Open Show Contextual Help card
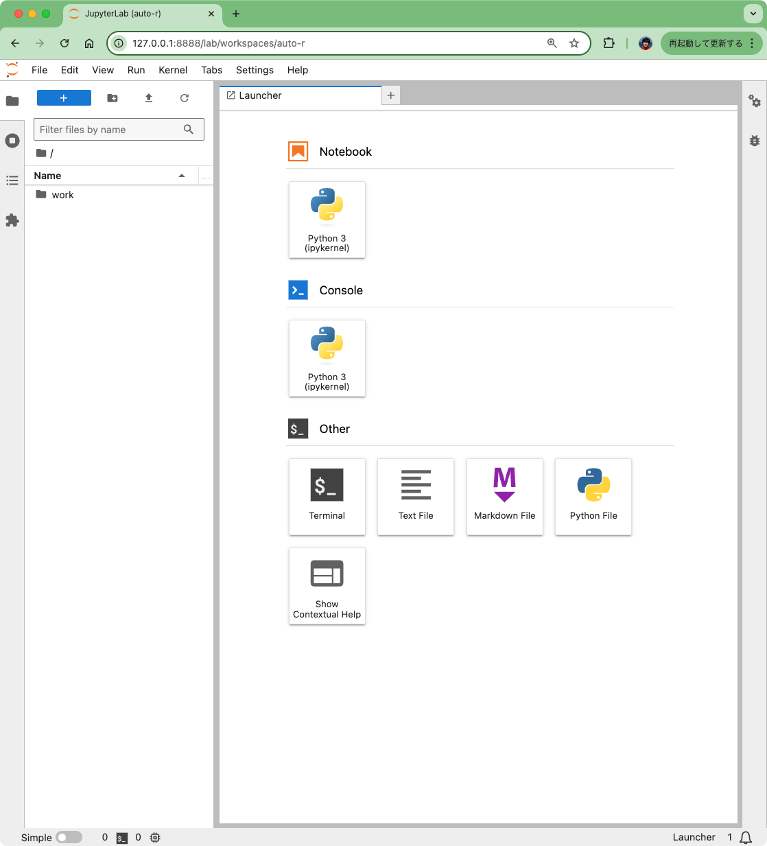 point(327,586)
